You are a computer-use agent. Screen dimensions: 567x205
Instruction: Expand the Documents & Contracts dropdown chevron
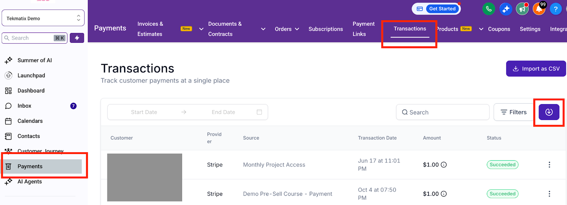click(x=263, y=29)
